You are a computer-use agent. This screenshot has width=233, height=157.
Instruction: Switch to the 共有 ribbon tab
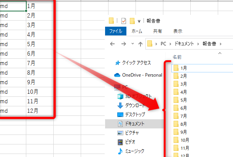pyautogui.click(x=157, y=31)
